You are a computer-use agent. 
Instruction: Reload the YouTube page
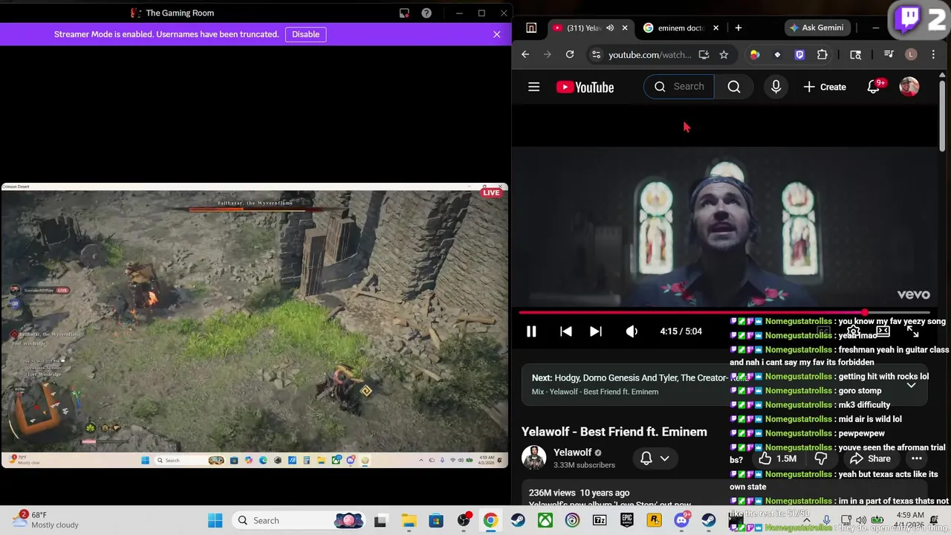point(570,54)
